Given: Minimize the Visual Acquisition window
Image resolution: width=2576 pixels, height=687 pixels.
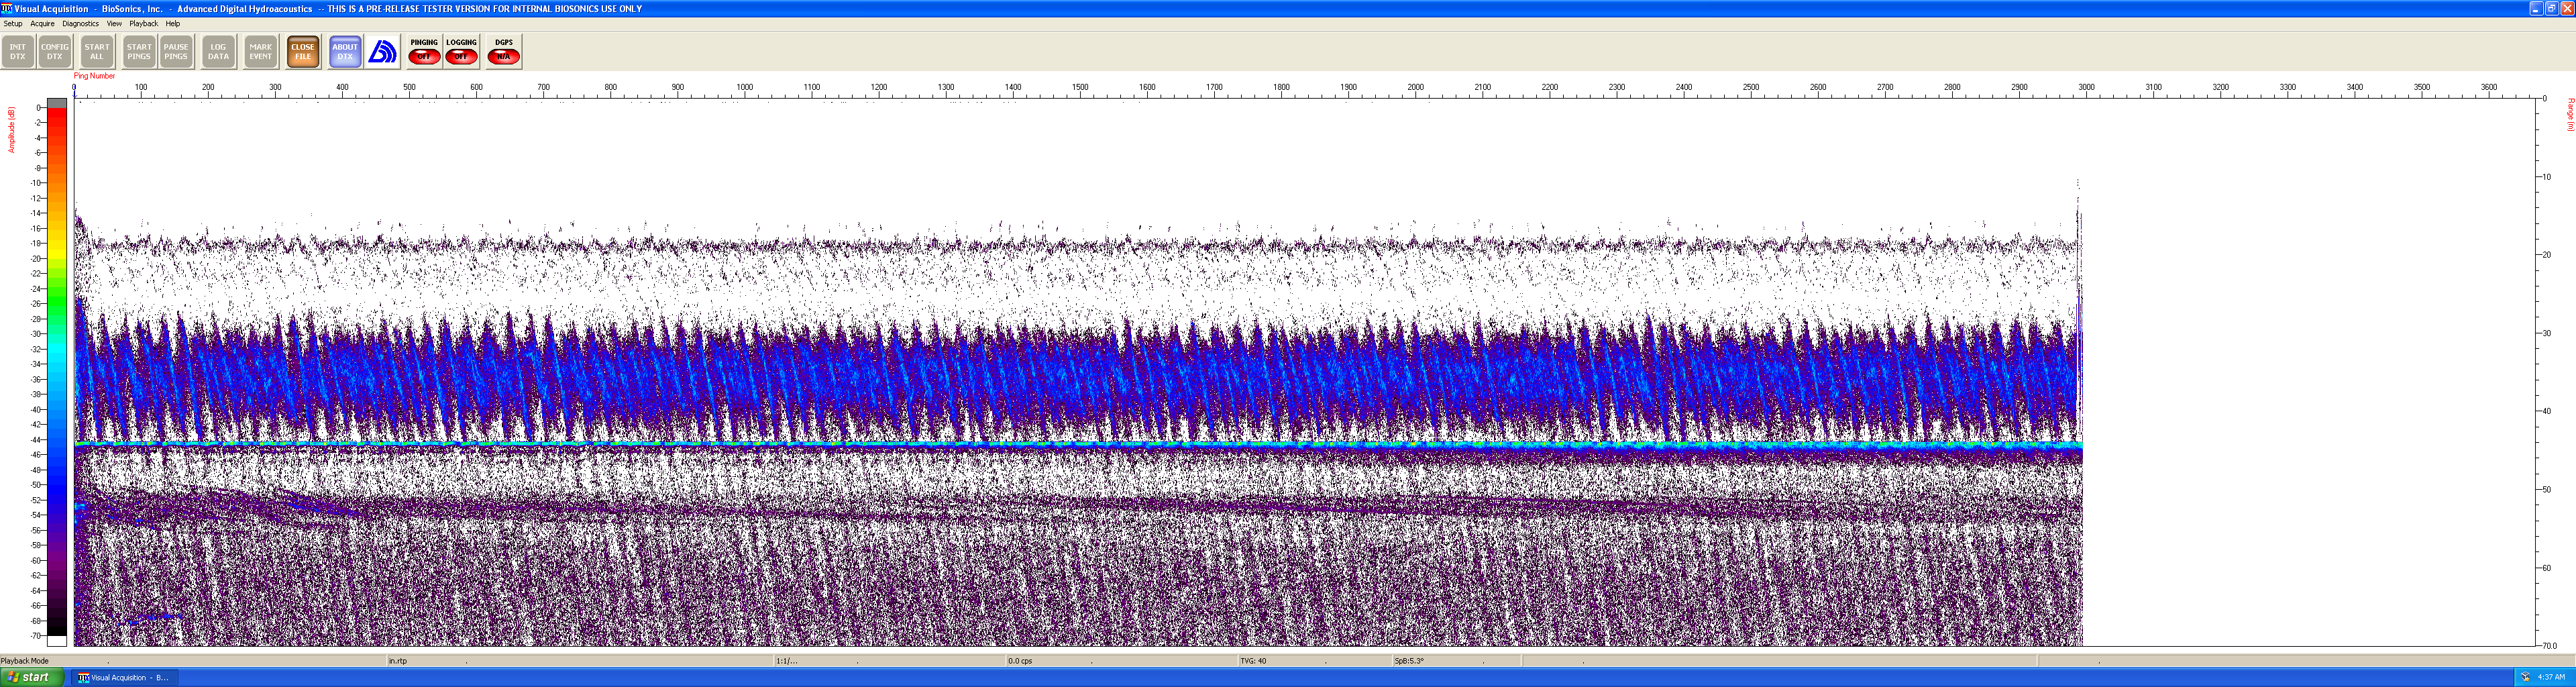Looking at the screenshot, I should (x=2535, y=8).
